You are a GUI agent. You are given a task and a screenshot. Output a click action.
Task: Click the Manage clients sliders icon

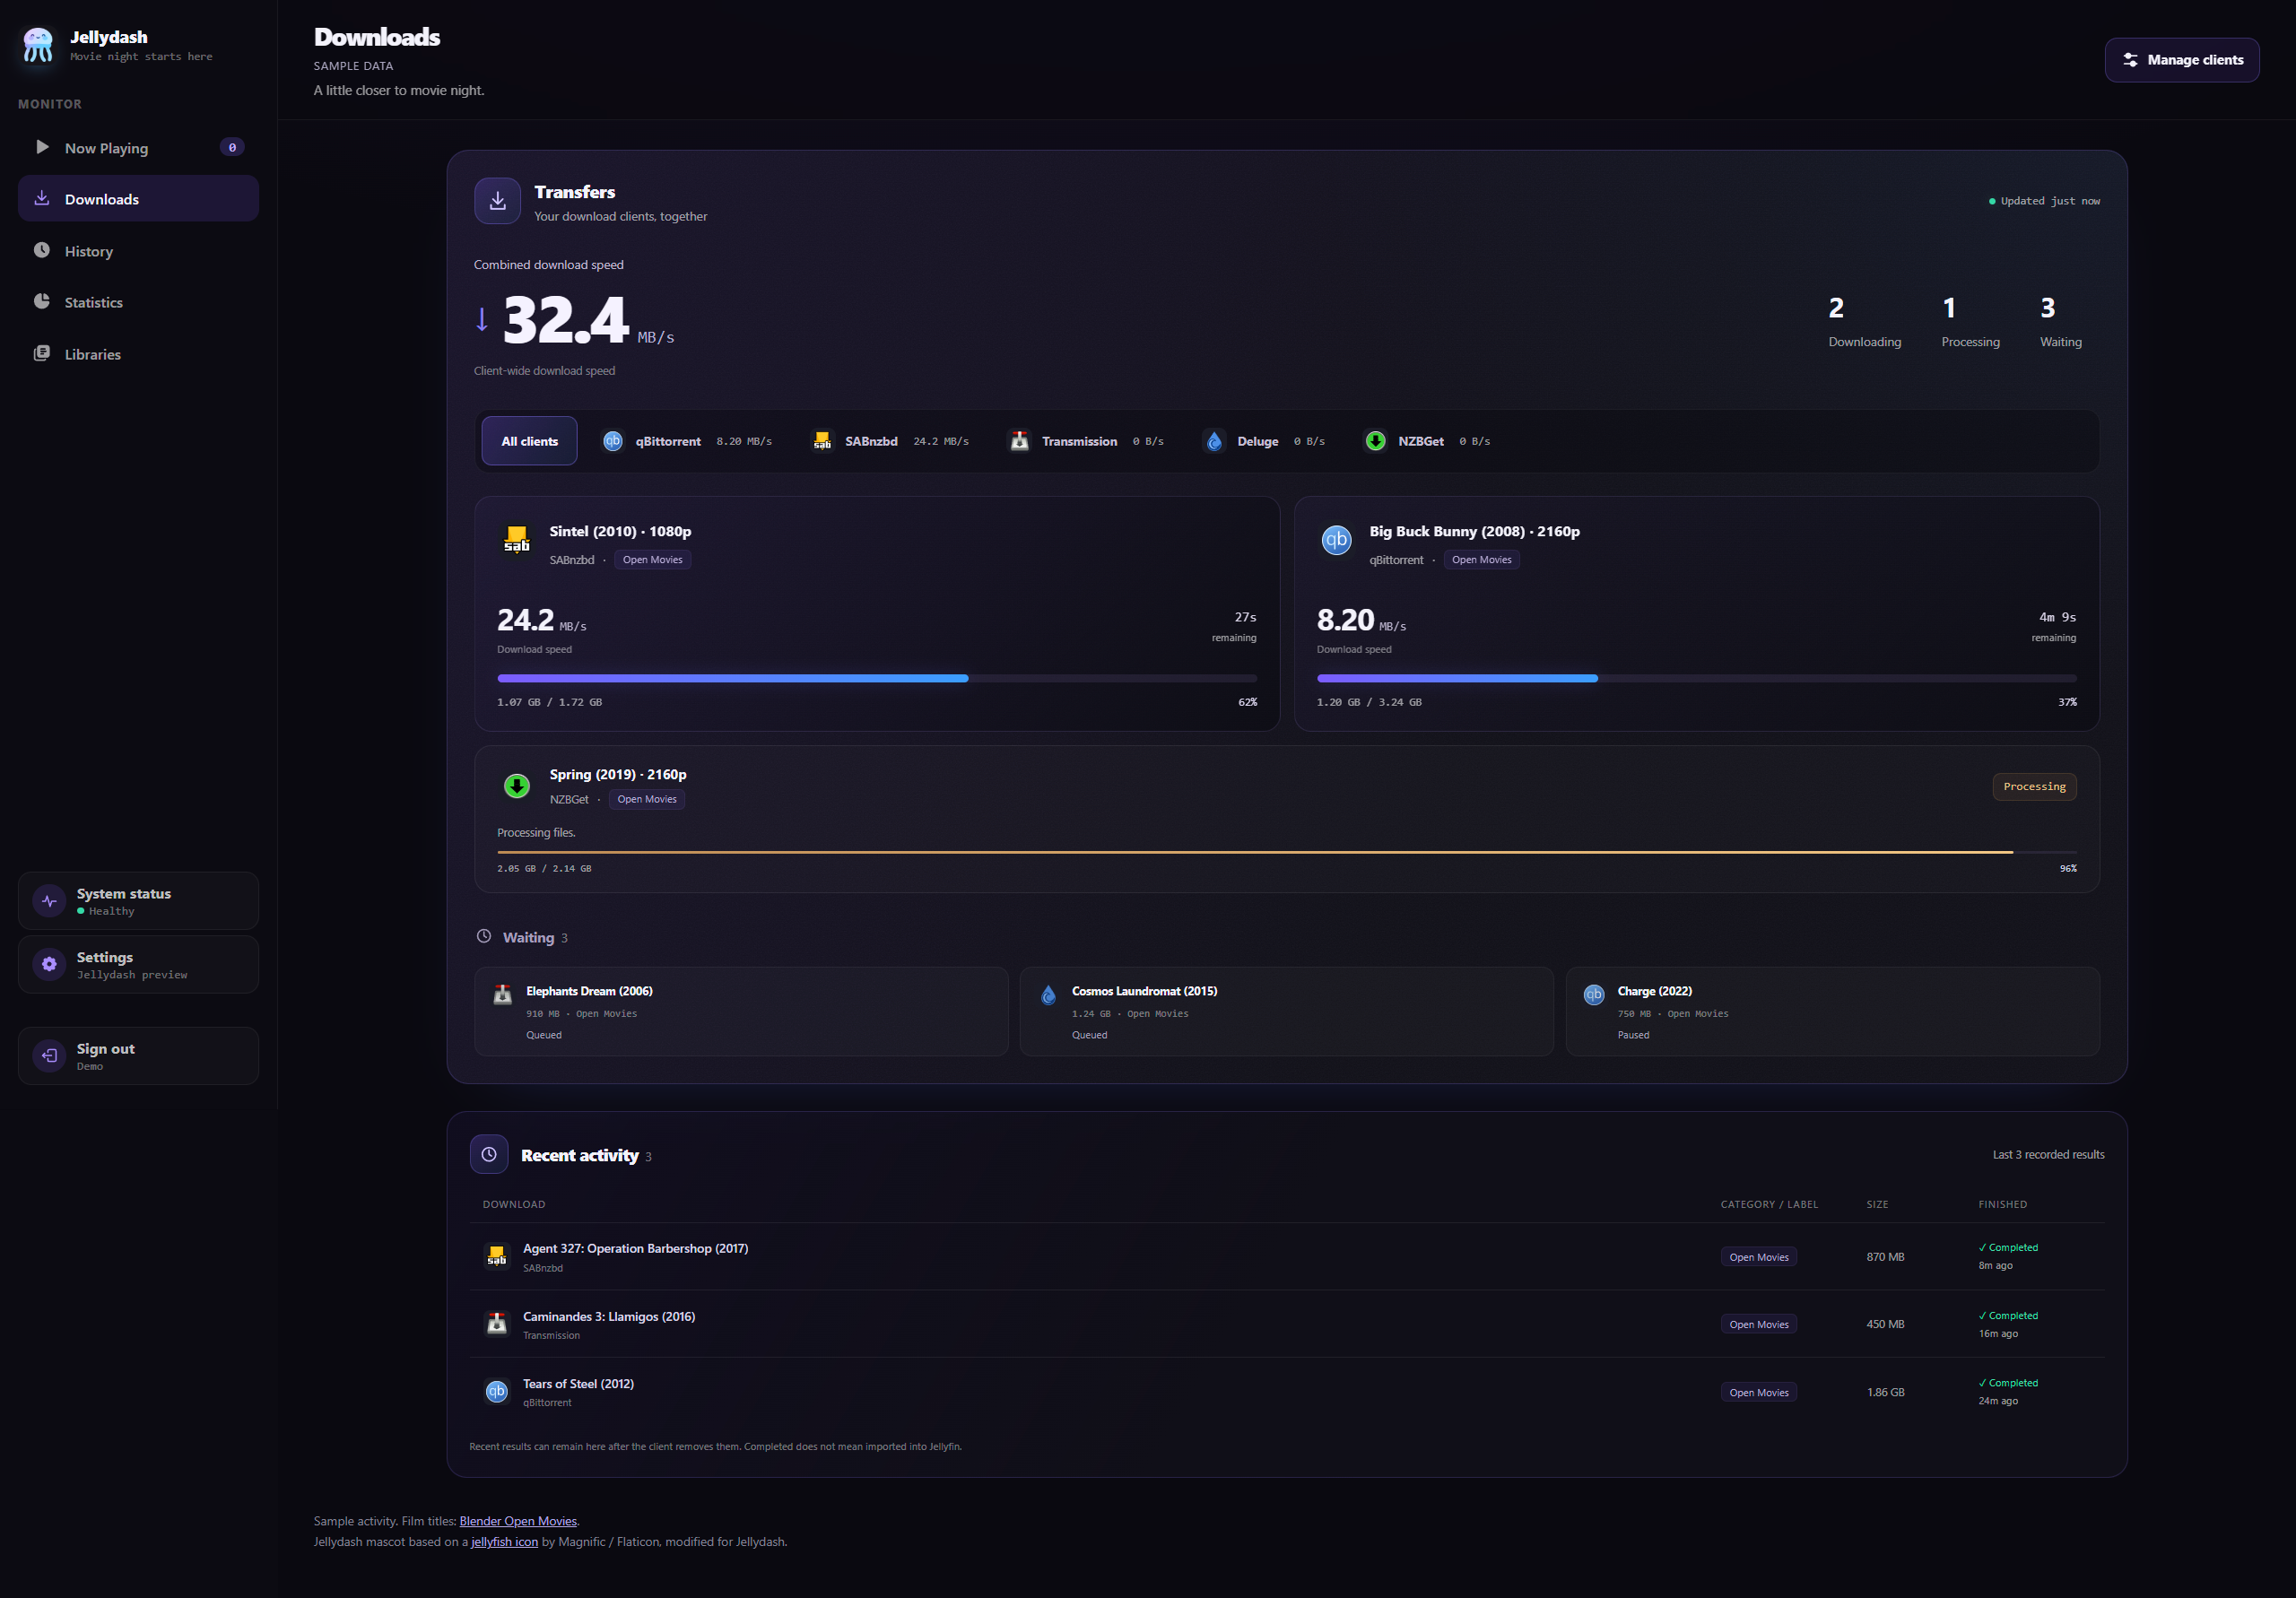(x=2131, y=60)
